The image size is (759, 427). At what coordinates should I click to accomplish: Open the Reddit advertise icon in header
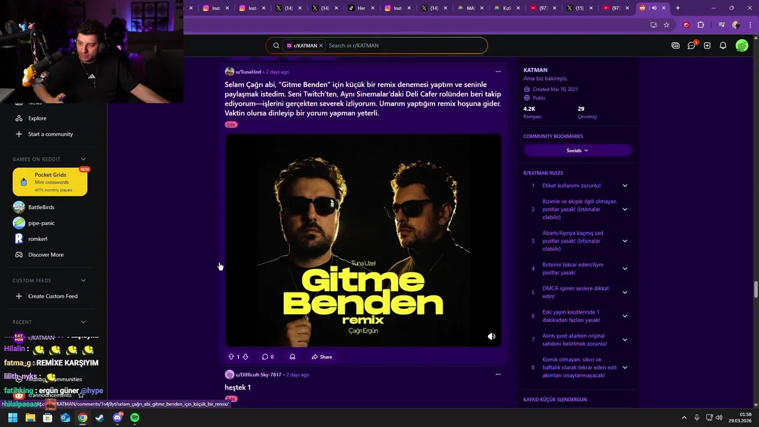pyautogui.click(x=675, y=46)
